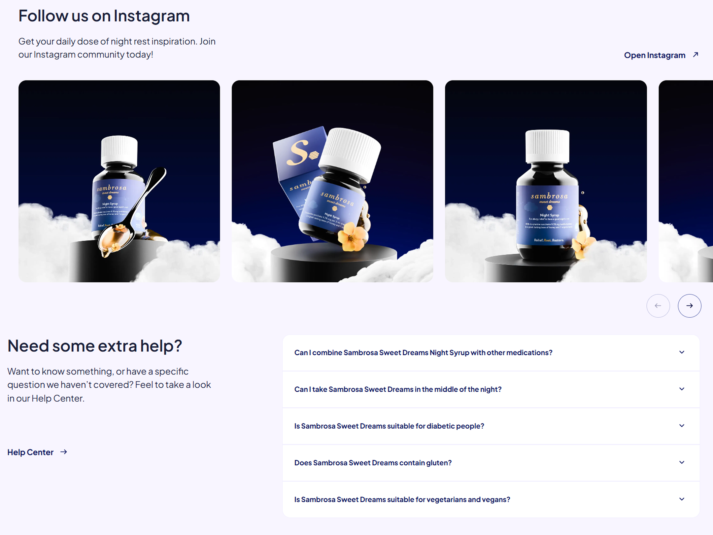
Task: Click the arrow icon beside Open Instagram
Action: 696,55
